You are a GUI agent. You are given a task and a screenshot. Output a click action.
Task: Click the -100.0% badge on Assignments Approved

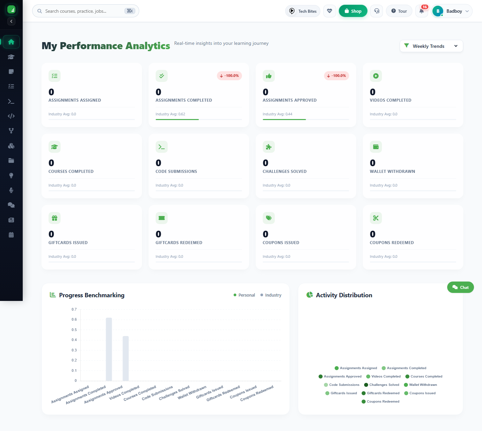336,76
